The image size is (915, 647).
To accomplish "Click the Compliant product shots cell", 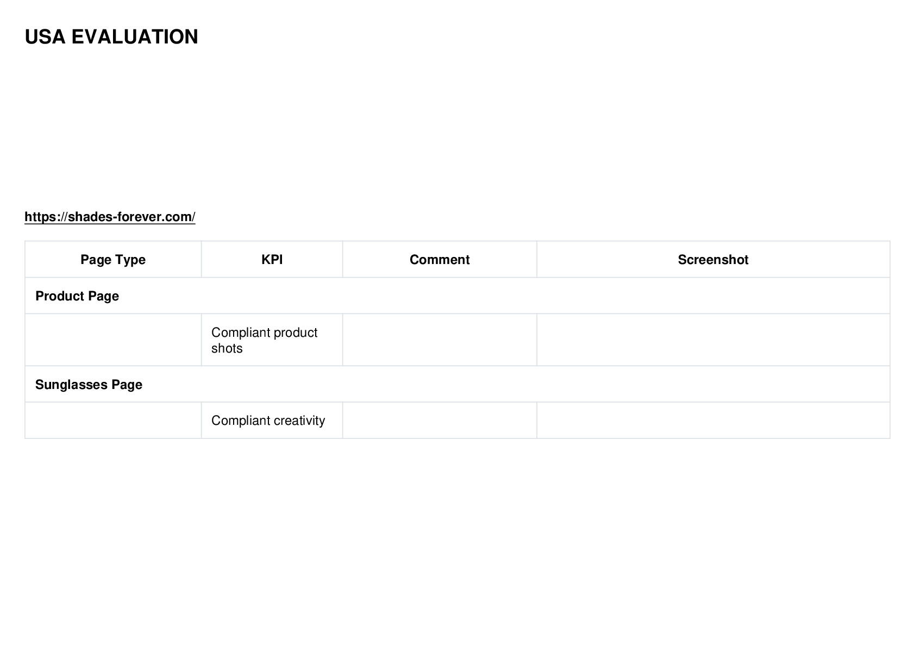I will click(x=272, y=340).
